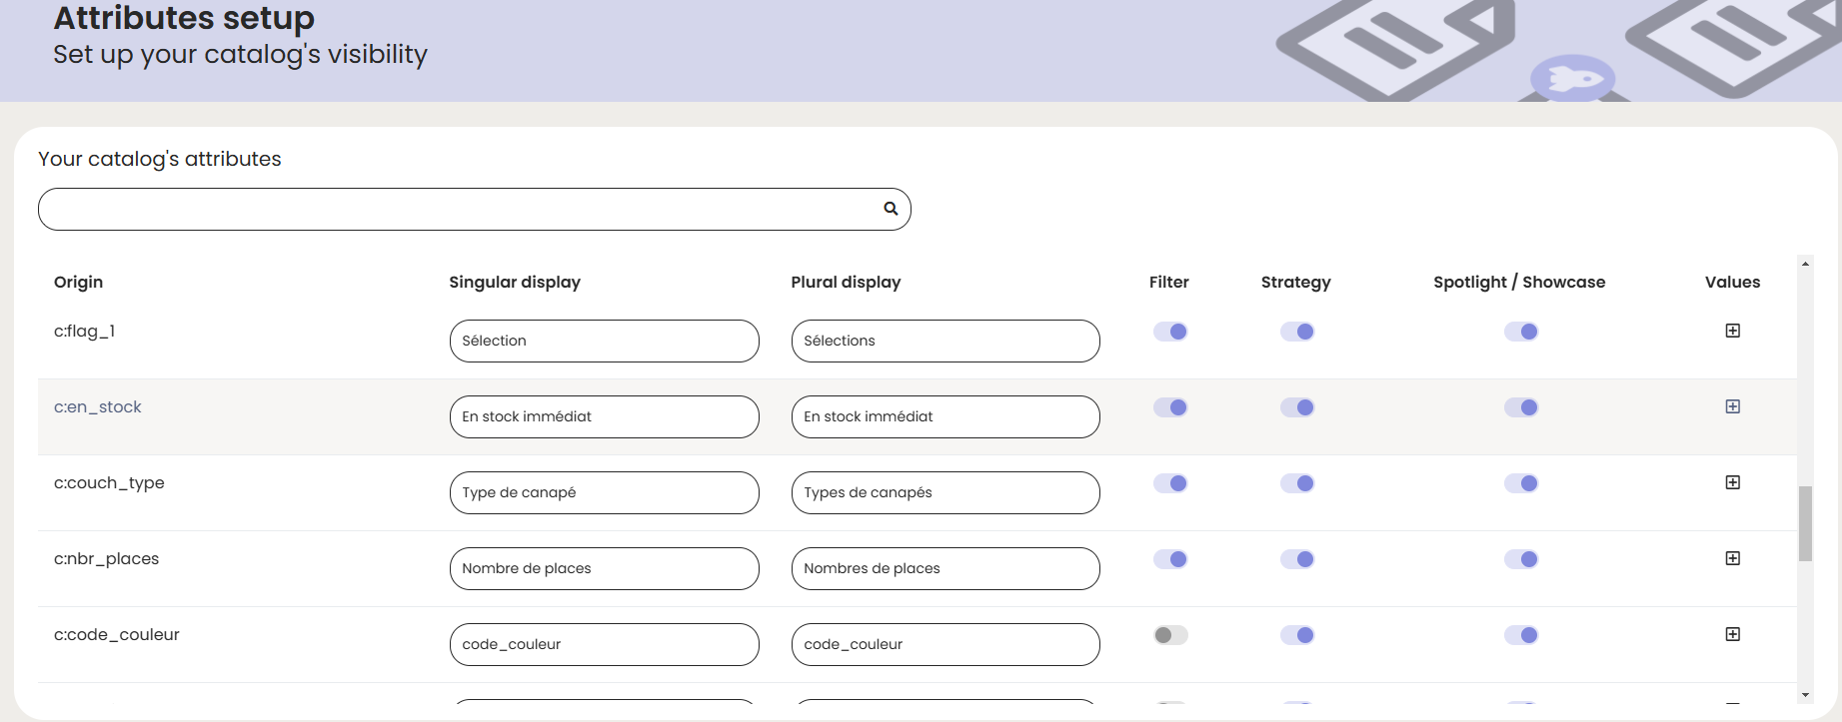This screenshot has width=1842, height=722.
Task: Switch off Strategy for c:nbr_places
Action: tap(1297, 559)
